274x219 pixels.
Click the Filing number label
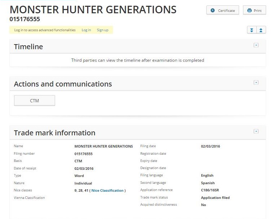coord(24,154)
